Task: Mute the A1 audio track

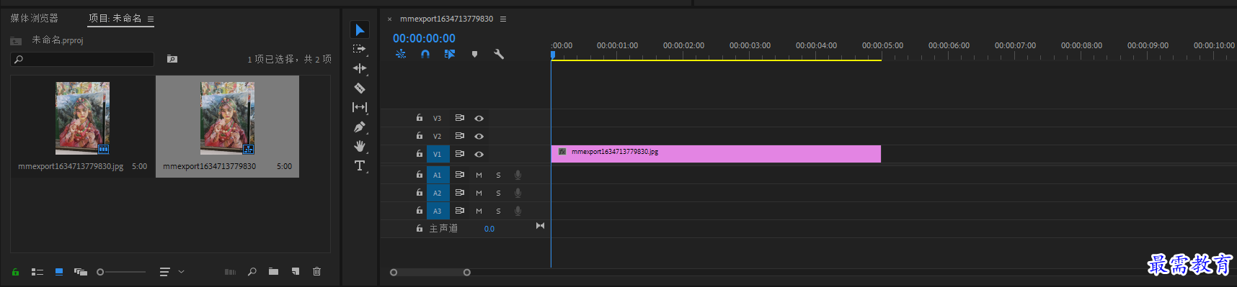Action: pos(479,175)
